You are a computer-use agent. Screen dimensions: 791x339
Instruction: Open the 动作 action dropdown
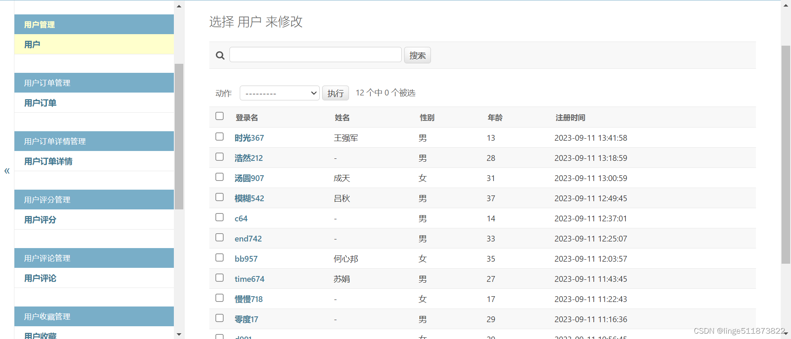tap(280, 93)
